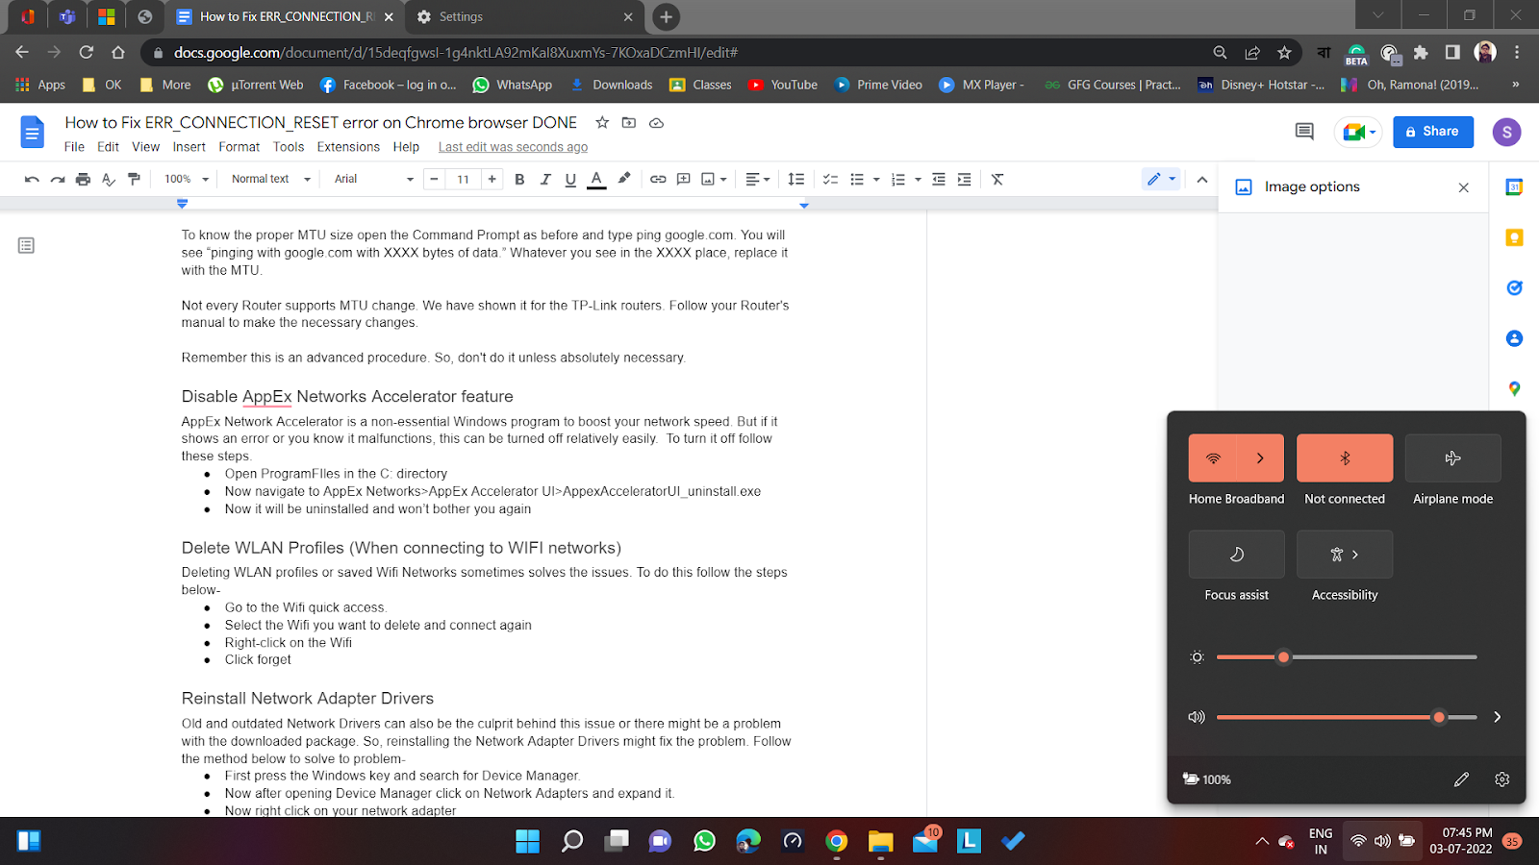
Task: Enable Airplane mode
Action: (x=1452, y=458)
